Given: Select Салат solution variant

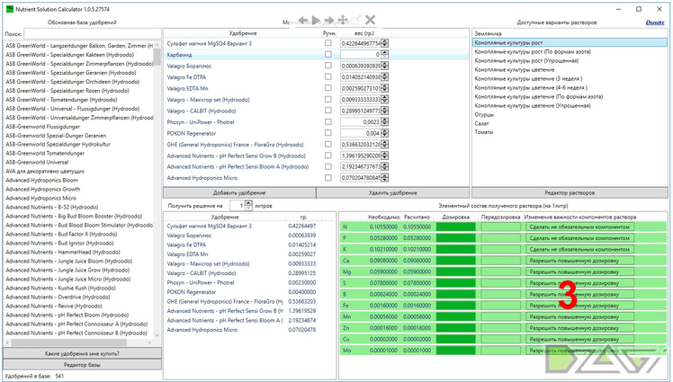Looking at the screenshot, I should coord(481,123).
